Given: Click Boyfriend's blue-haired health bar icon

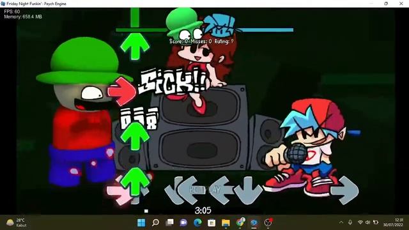Looking at the screenshot, I should 220,25.
